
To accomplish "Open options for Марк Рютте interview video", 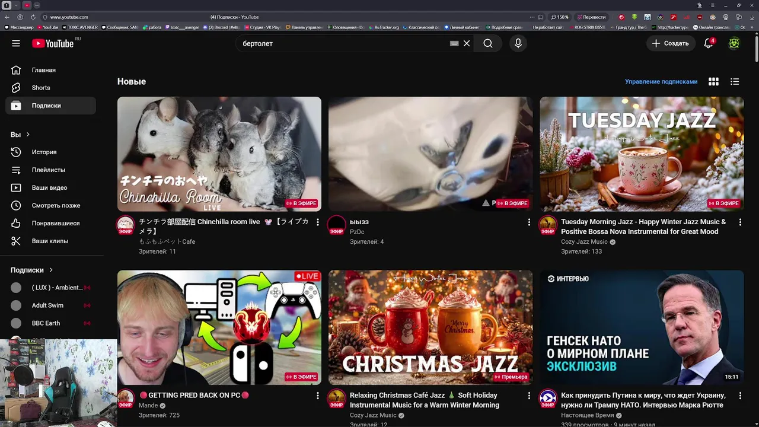I will point(740,396).
